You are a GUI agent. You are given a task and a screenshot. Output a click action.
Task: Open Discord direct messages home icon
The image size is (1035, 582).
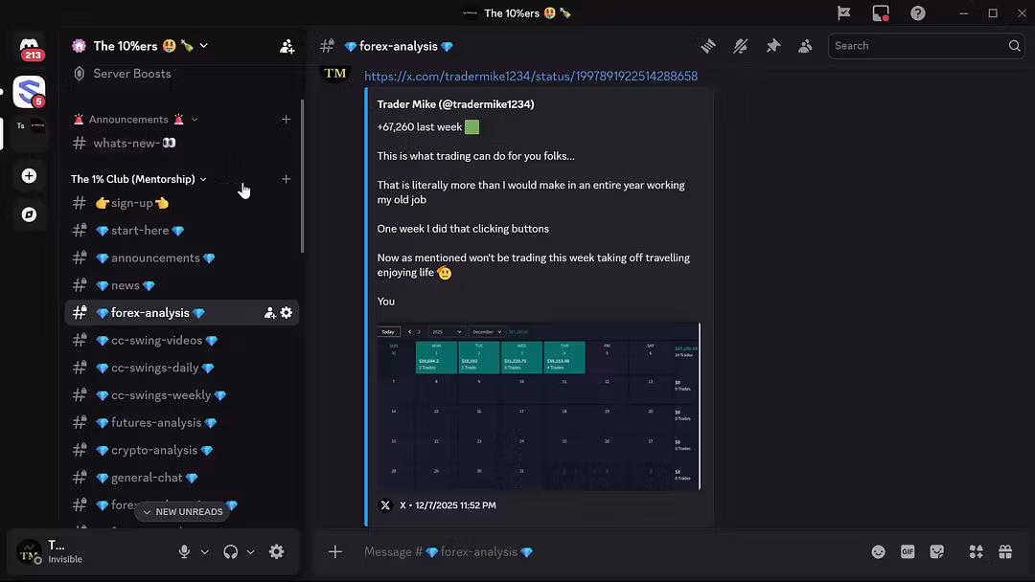point(30,47)
